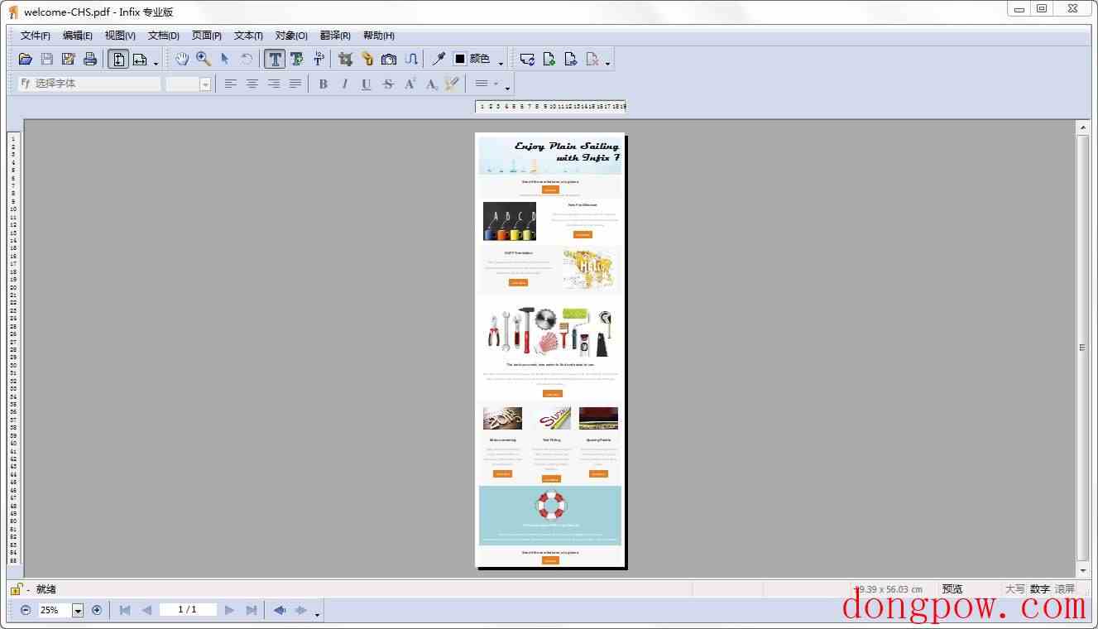Click the text highlighter icon
The width and height of the screenshot is (1098, 629).
[x=452, y=84]
